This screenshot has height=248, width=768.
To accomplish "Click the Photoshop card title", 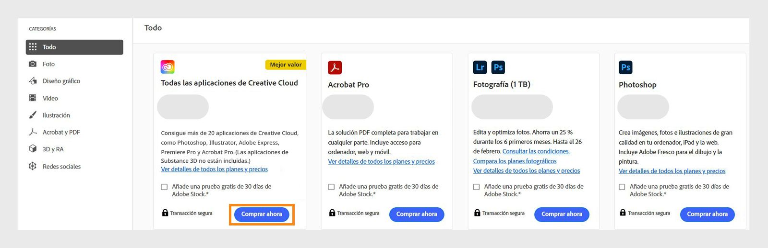I will 637,85.
